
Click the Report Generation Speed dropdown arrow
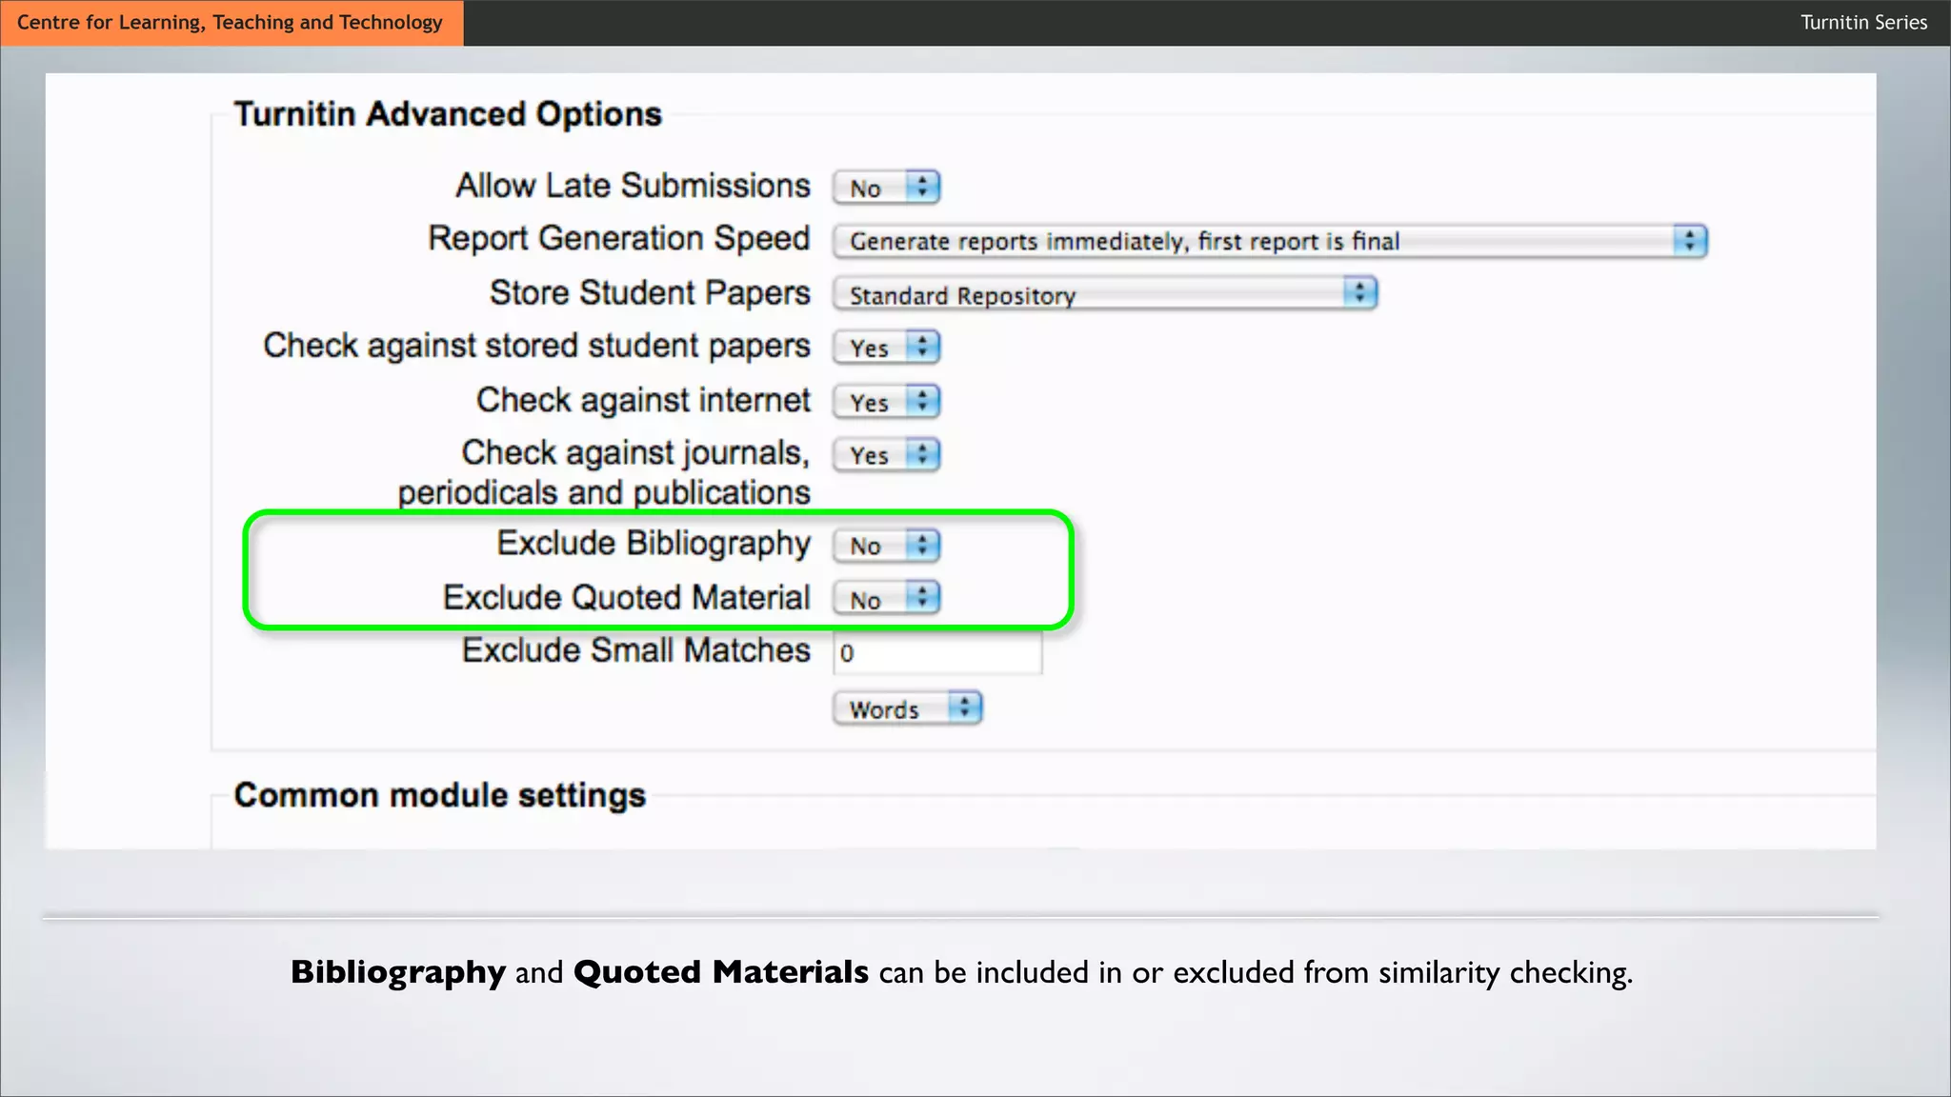(x=1689, y=241)
